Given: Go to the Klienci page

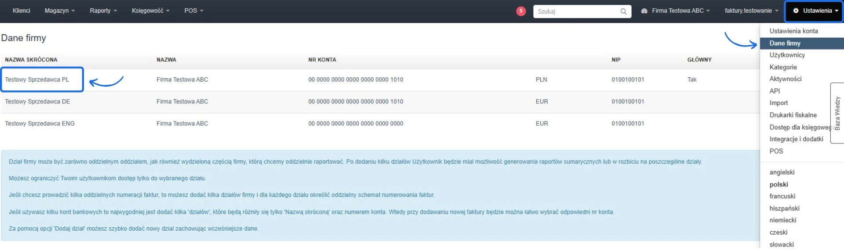Looking at the screenshot, I should pyautogui.click(x=22, y=11).
